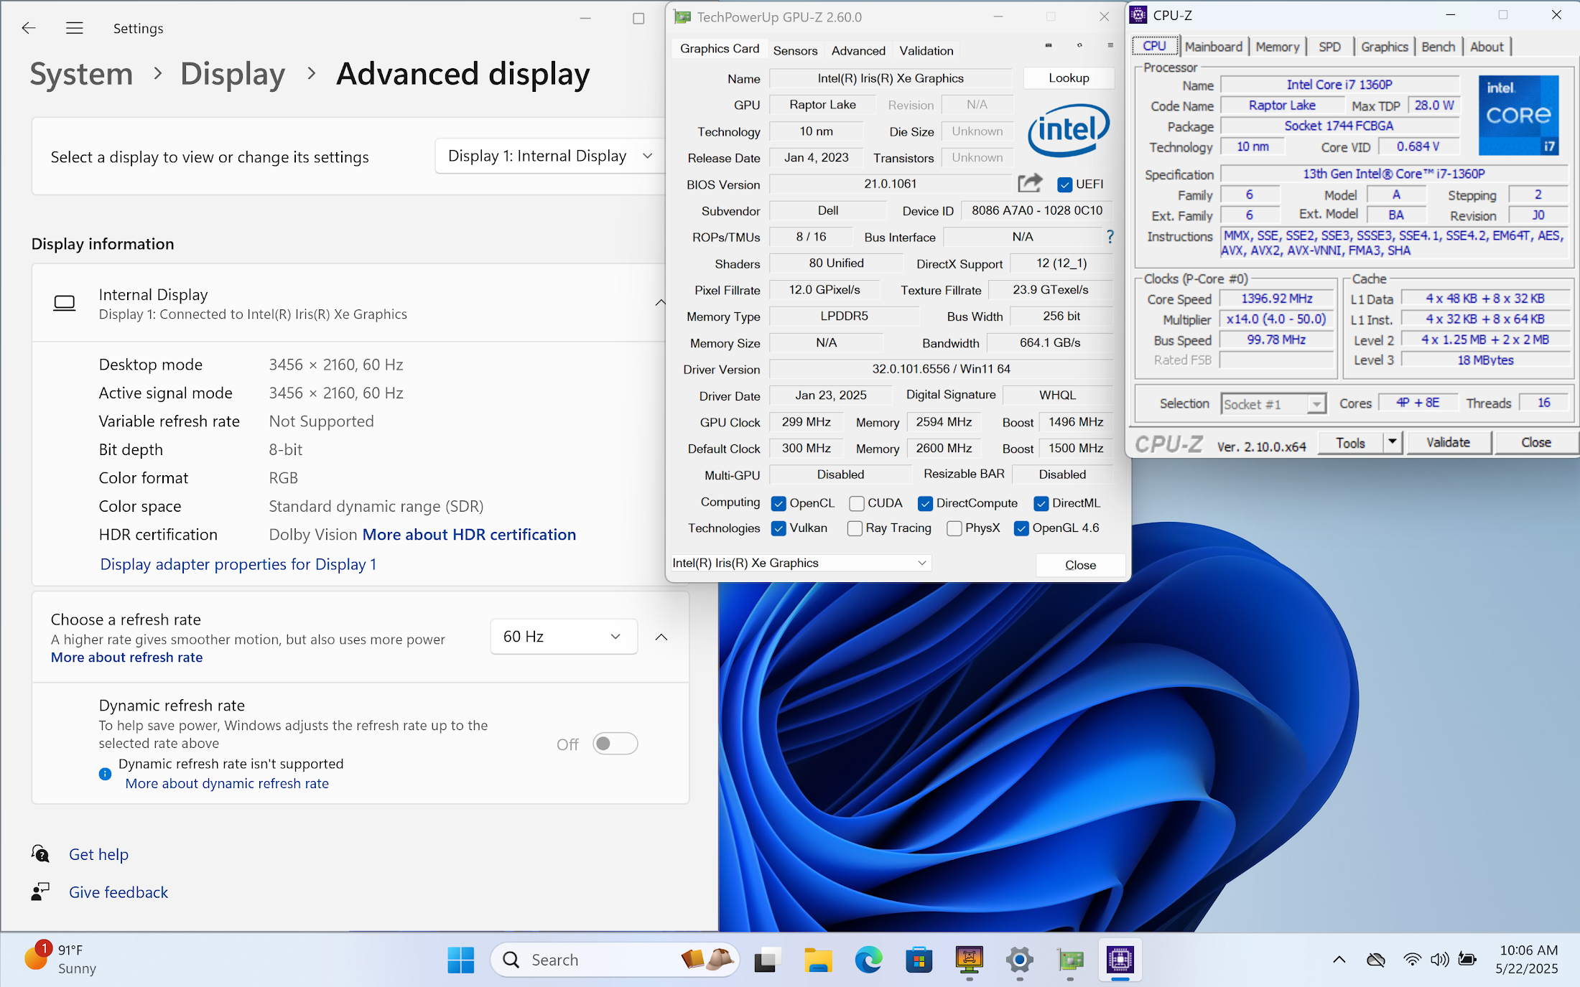Launch Microsoft Edge from the taskbar
The height and width of the screenshot is (987, 1580).
[x=868, y=960]
